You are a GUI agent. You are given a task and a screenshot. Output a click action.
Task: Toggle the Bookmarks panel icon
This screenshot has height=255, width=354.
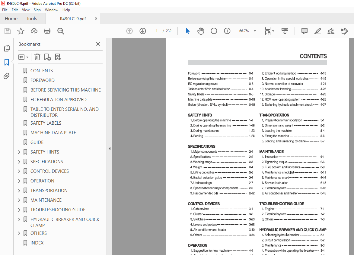7,62
